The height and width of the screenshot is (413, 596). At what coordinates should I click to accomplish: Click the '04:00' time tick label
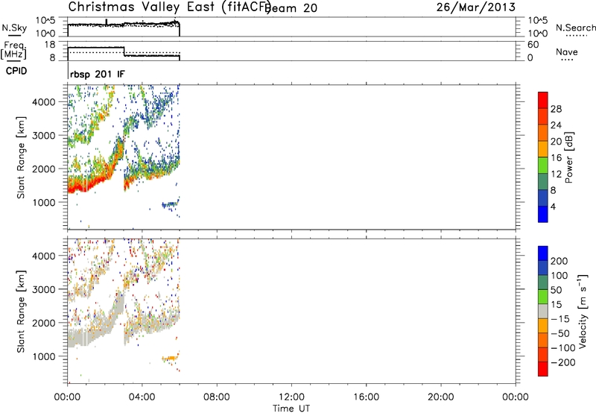pos(142,397)
